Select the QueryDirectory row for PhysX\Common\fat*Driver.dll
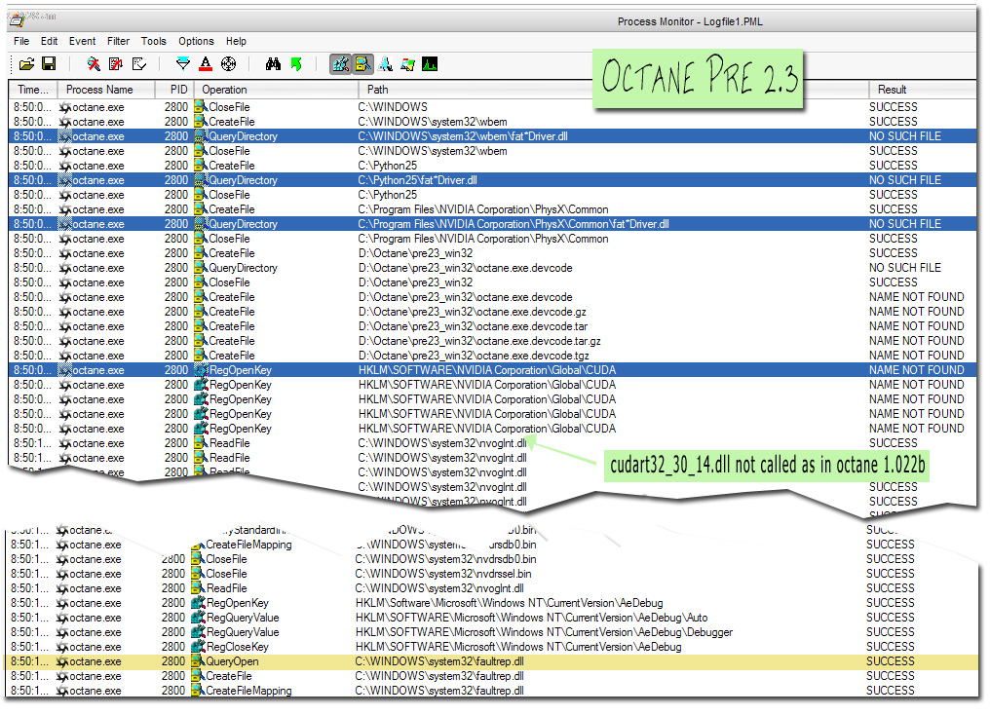The image size is (990, 715). click(x=492, y=224)
